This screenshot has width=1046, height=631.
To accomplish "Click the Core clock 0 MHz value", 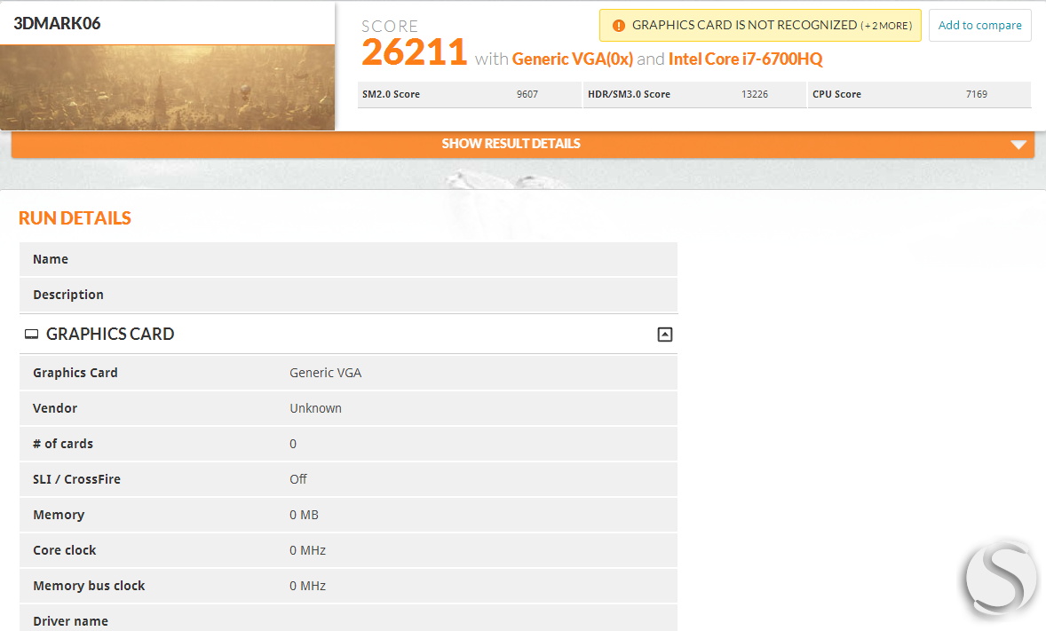I will [x=307, y=550].
